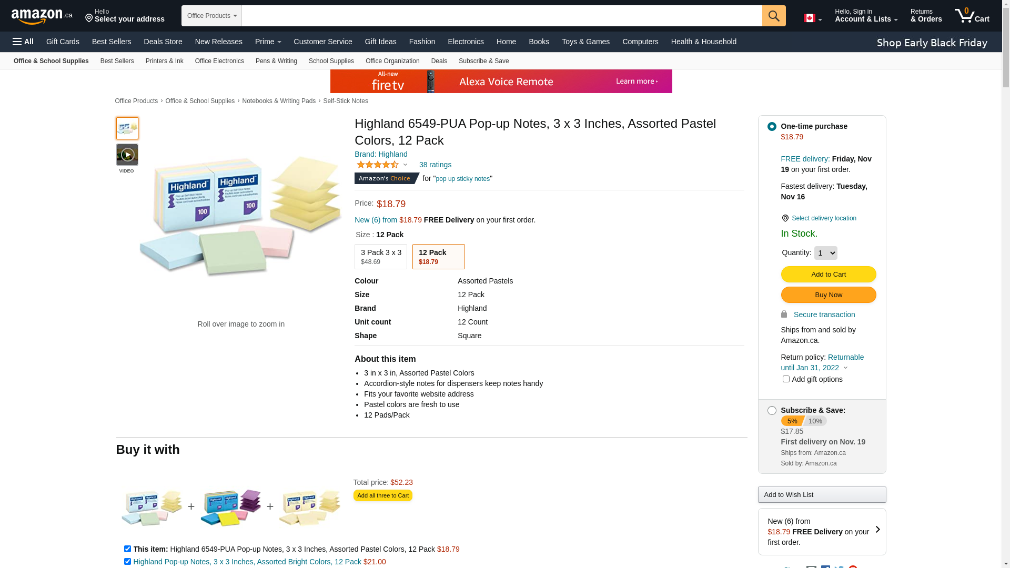Select the Subscribe & Save radio button
1010x568 pixels.
772,410
